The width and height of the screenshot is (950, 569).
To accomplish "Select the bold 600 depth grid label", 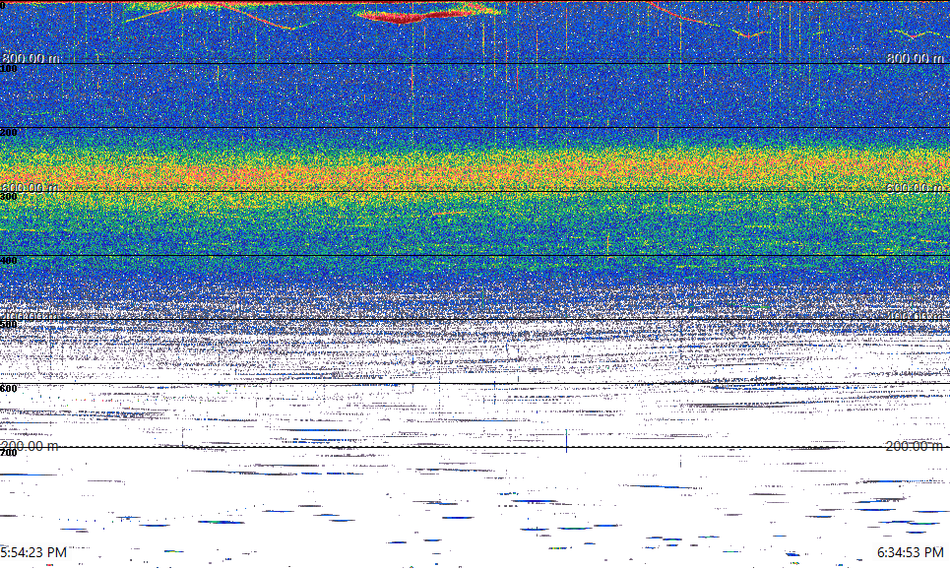I will (9, 389).
